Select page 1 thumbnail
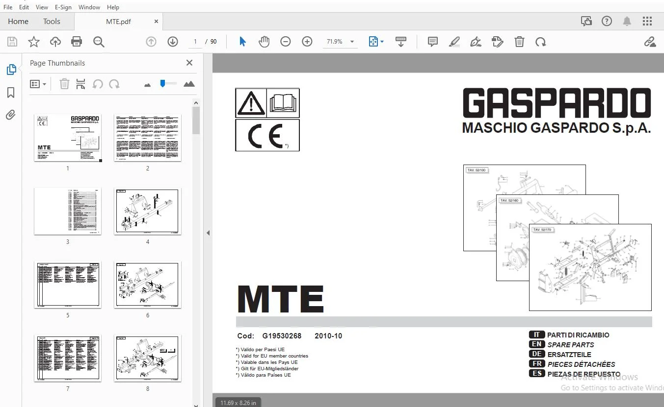Viewport: 664px width, 407px height. pos(68,138)
